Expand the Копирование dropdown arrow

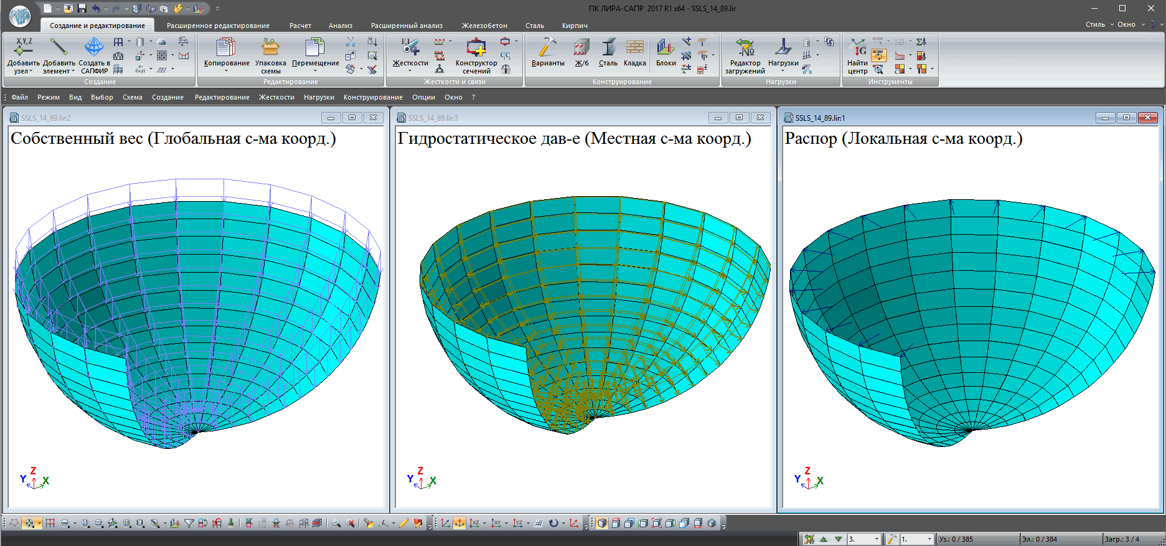point(227,71)
